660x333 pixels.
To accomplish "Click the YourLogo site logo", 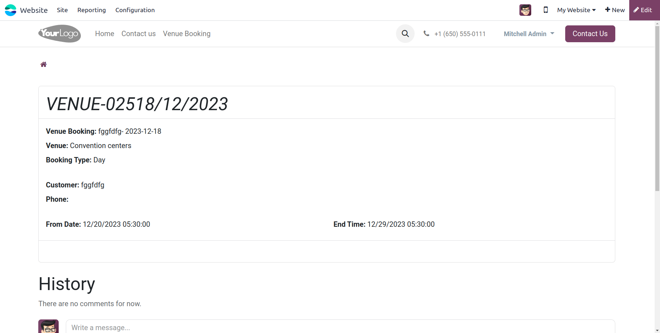I will (x=59, y=34).
